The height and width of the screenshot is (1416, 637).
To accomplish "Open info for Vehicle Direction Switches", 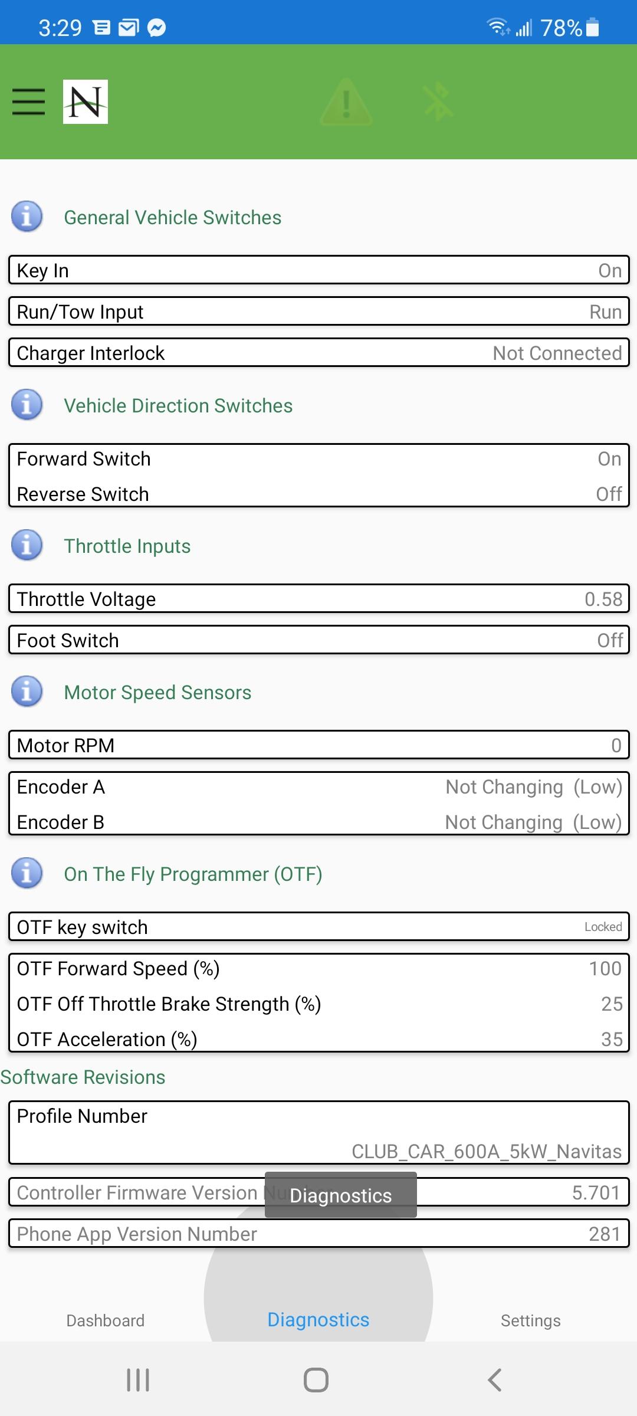I will click(27, 405).
